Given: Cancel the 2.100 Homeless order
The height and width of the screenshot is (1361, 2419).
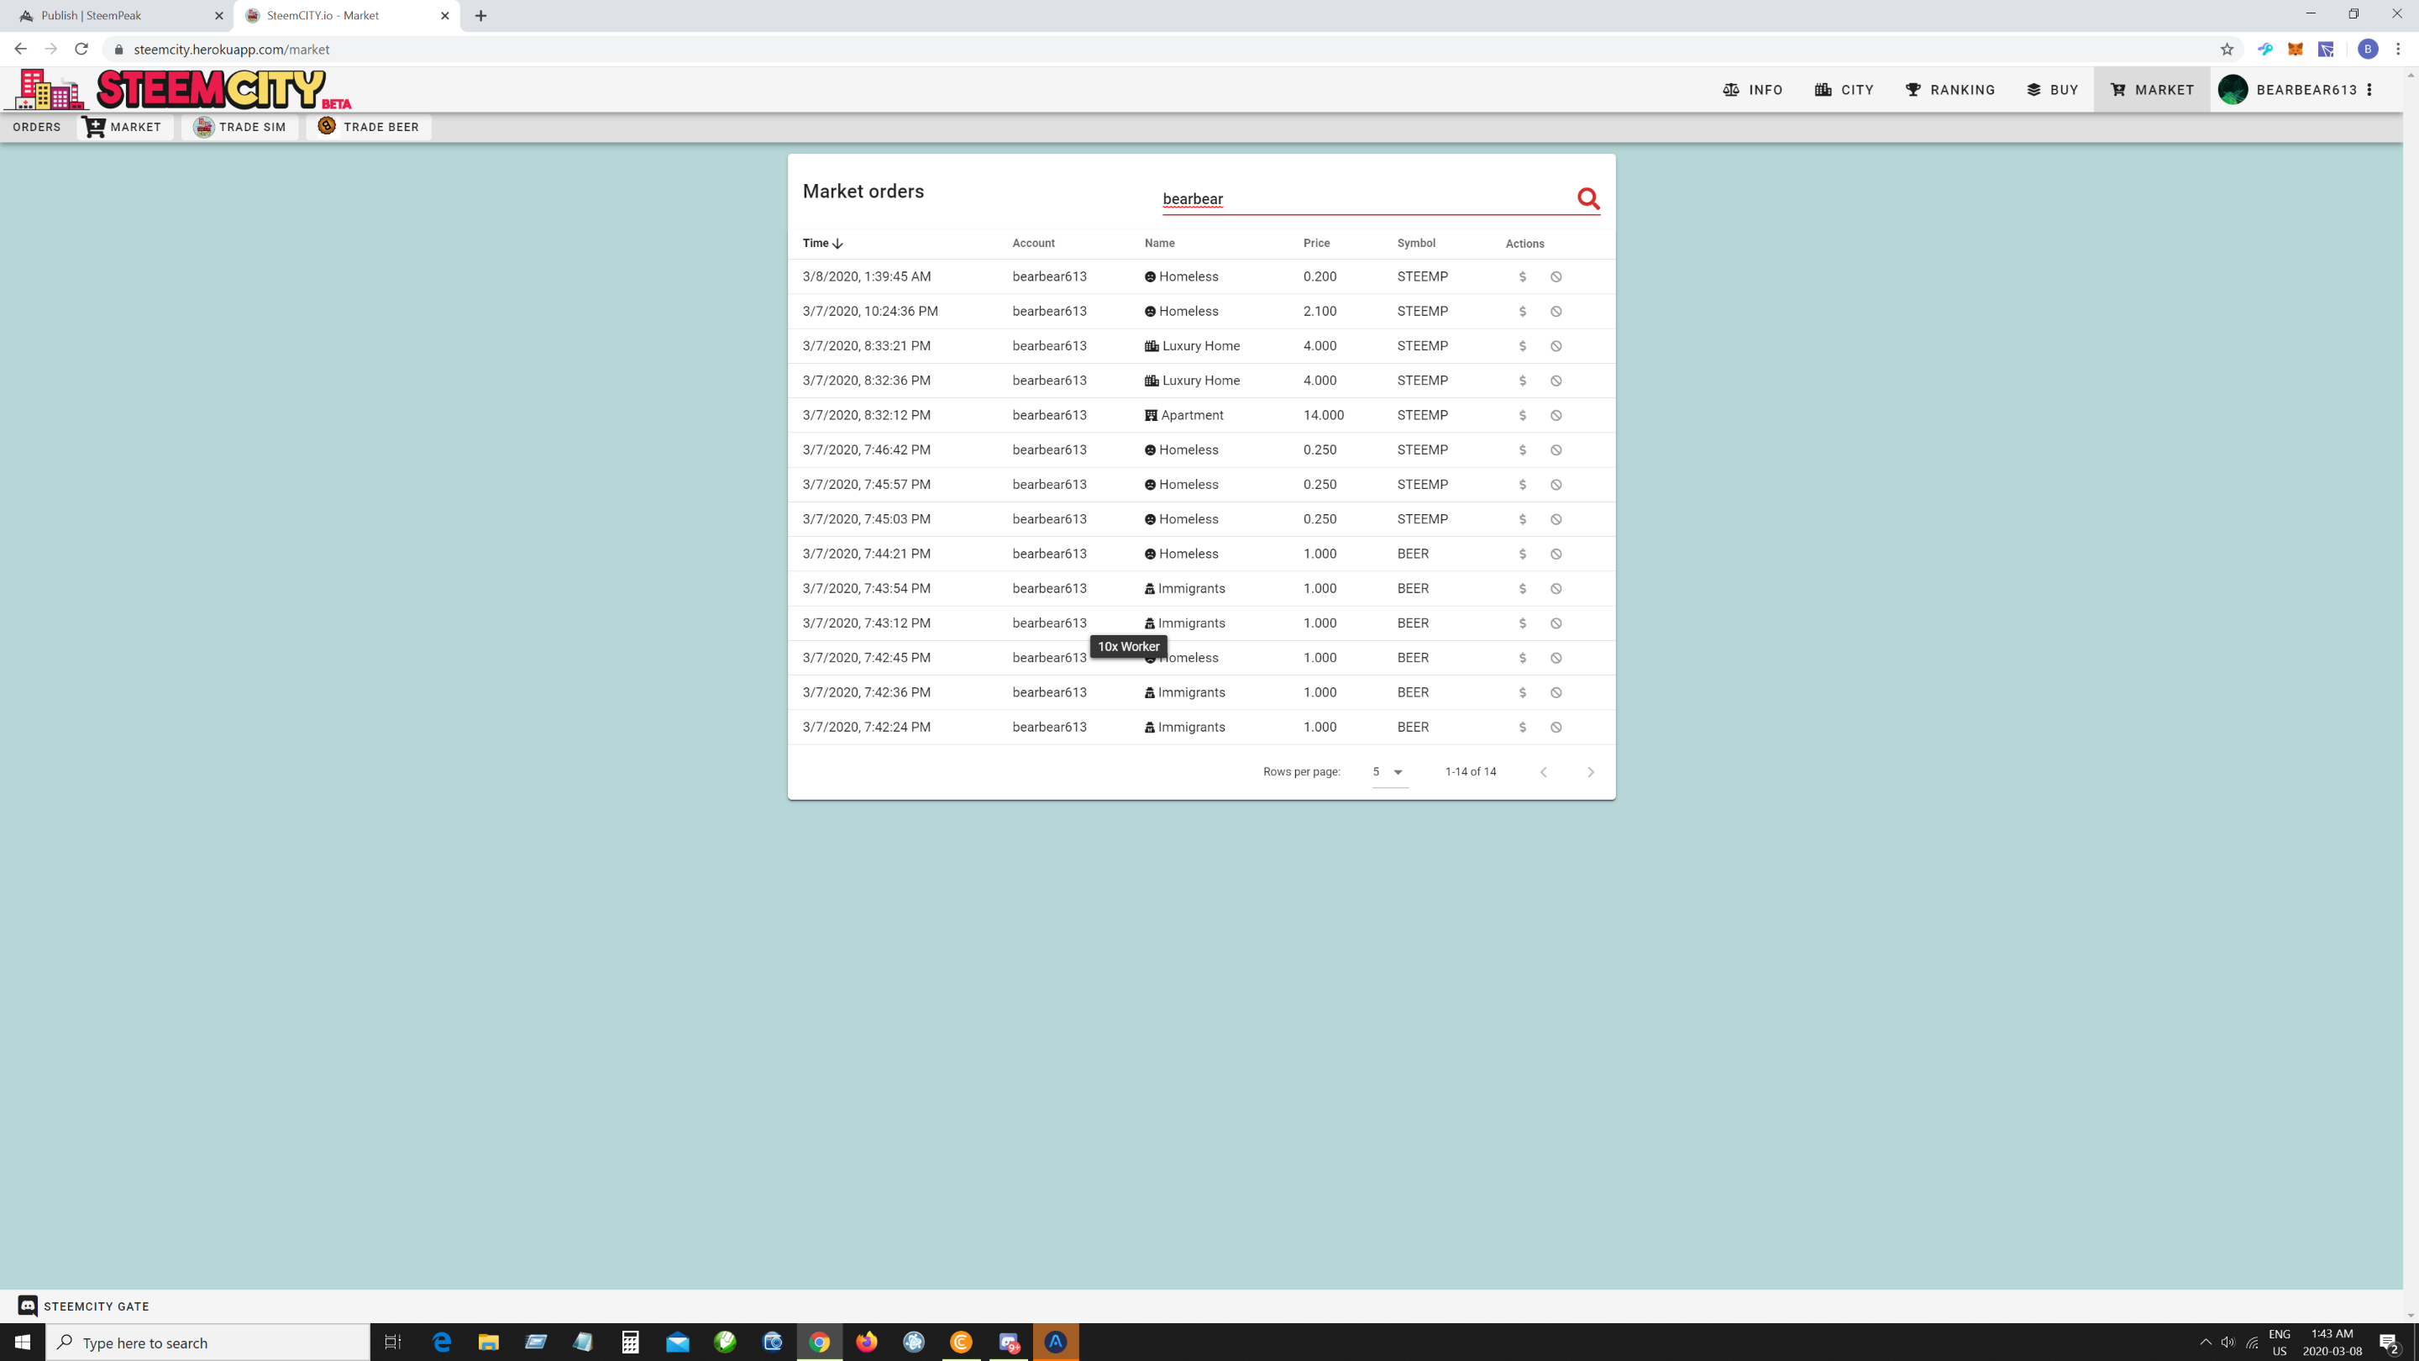Looking at the screenshot, I should tap(1556, 312).
